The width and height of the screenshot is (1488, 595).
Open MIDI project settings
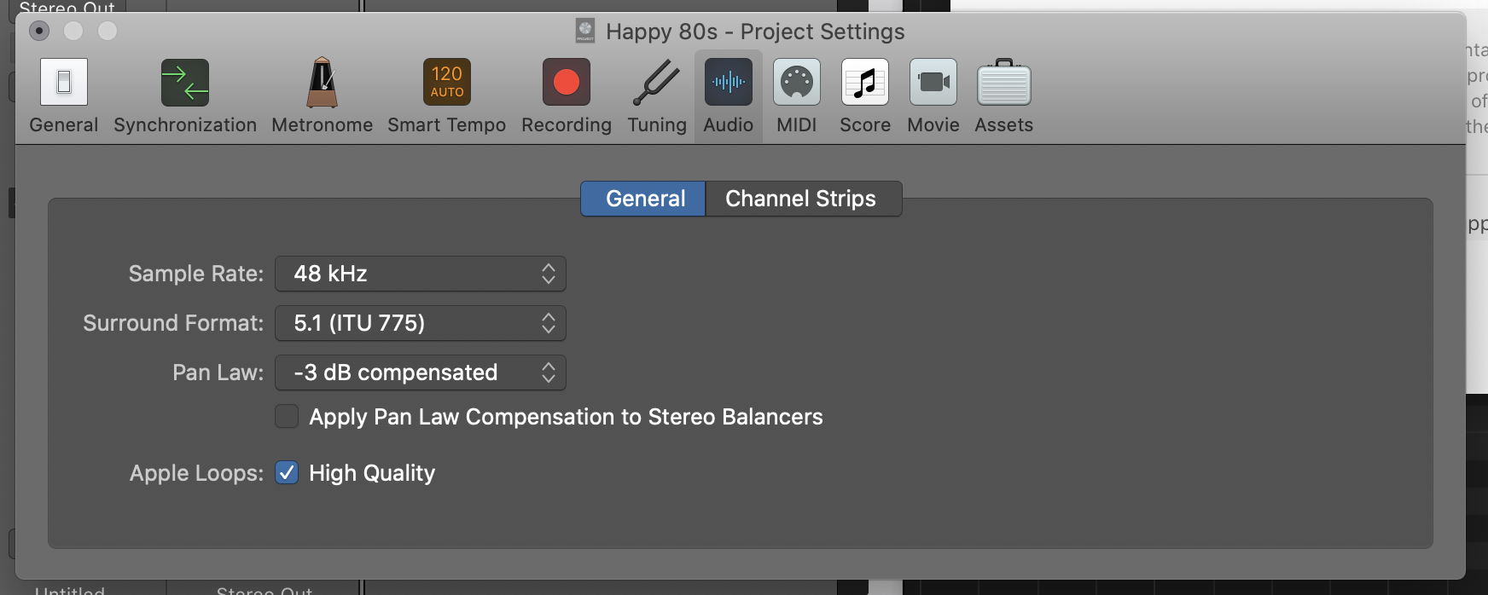[796, 83]
